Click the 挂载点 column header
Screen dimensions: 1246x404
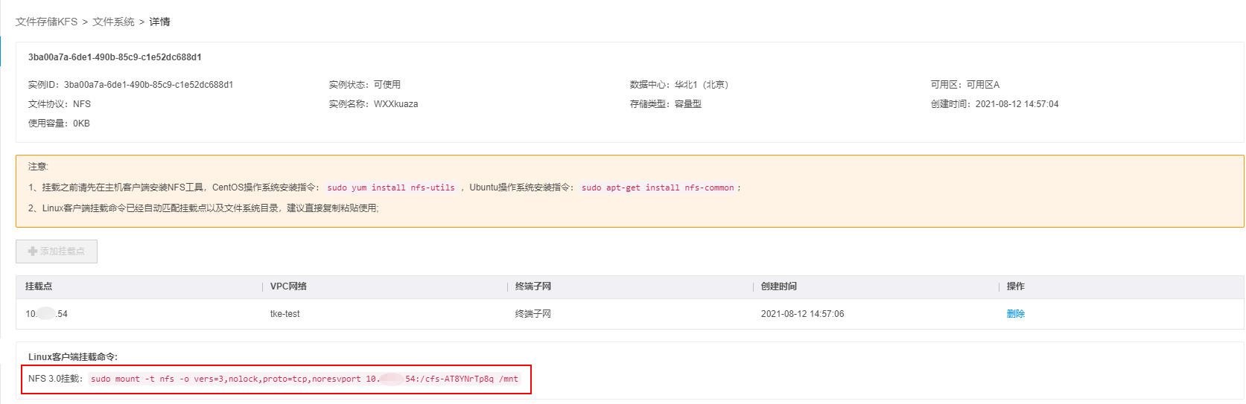click(x=39, y=286)
